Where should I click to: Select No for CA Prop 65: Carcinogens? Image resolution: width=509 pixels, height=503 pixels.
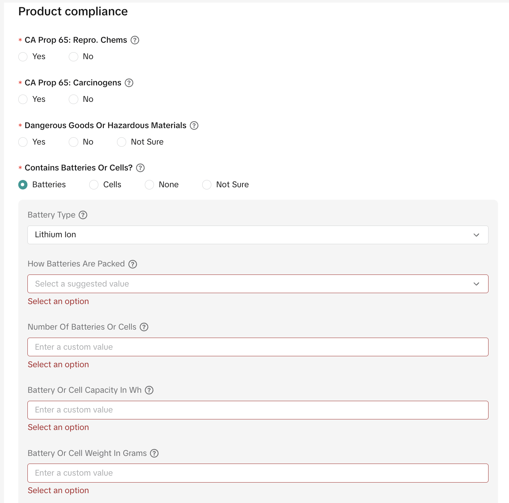(73, 99)
